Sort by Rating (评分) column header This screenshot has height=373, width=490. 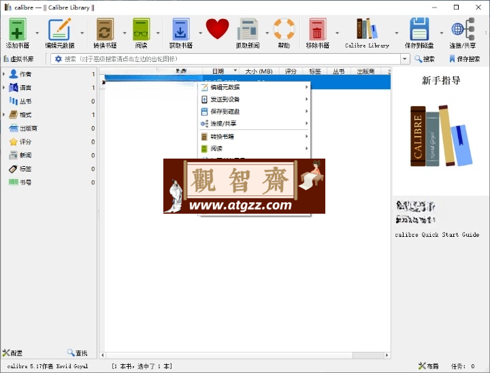291,71
